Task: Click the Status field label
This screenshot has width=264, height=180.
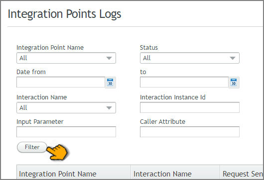Action: 149,48
